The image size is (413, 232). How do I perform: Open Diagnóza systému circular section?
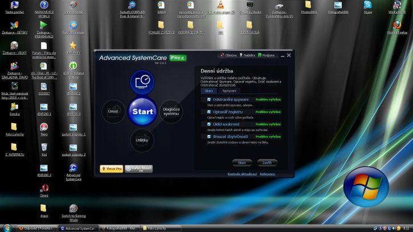(171, 112)
